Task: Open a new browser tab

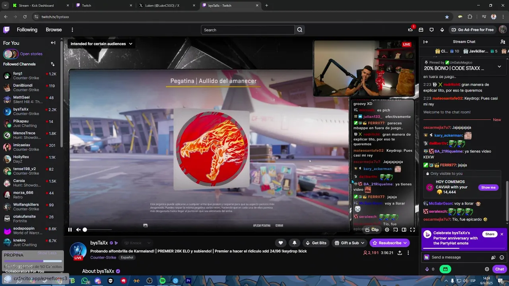Action: [266, 6]
